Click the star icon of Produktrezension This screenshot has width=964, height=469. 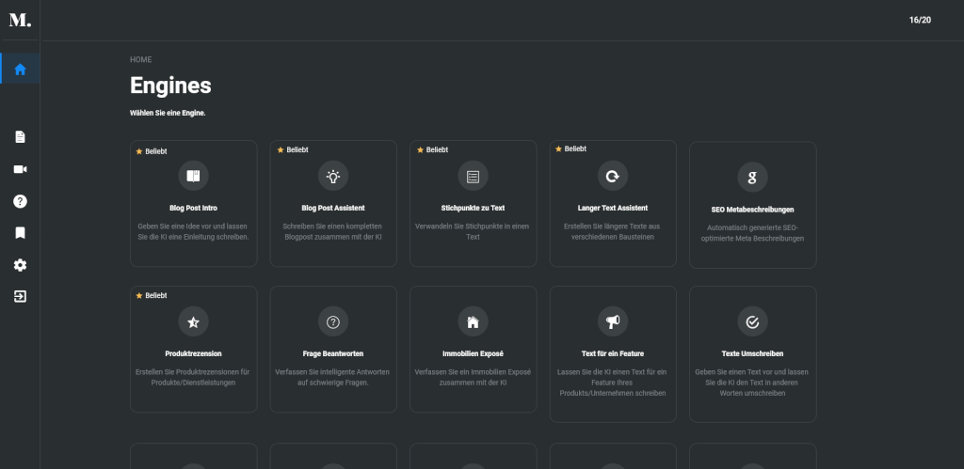tap(194, 321)
